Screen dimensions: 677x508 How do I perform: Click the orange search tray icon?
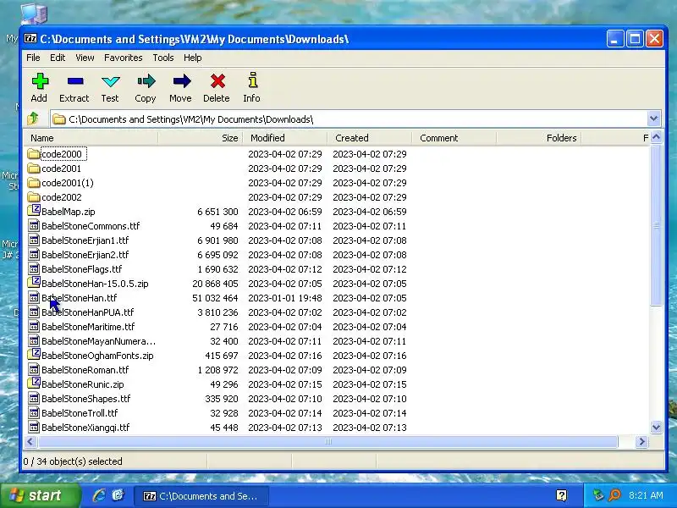coord(614,495)
